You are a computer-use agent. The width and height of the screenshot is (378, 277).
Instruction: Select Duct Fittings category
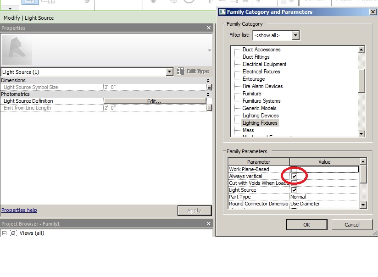[256, 57]
